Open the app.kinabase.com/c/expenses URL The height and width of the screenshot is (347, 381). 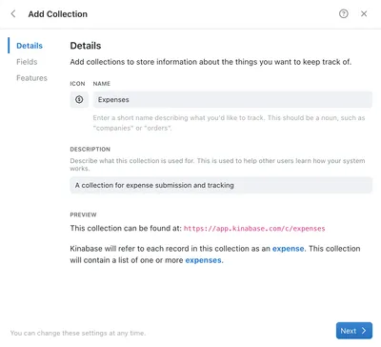tap(254, 229)
